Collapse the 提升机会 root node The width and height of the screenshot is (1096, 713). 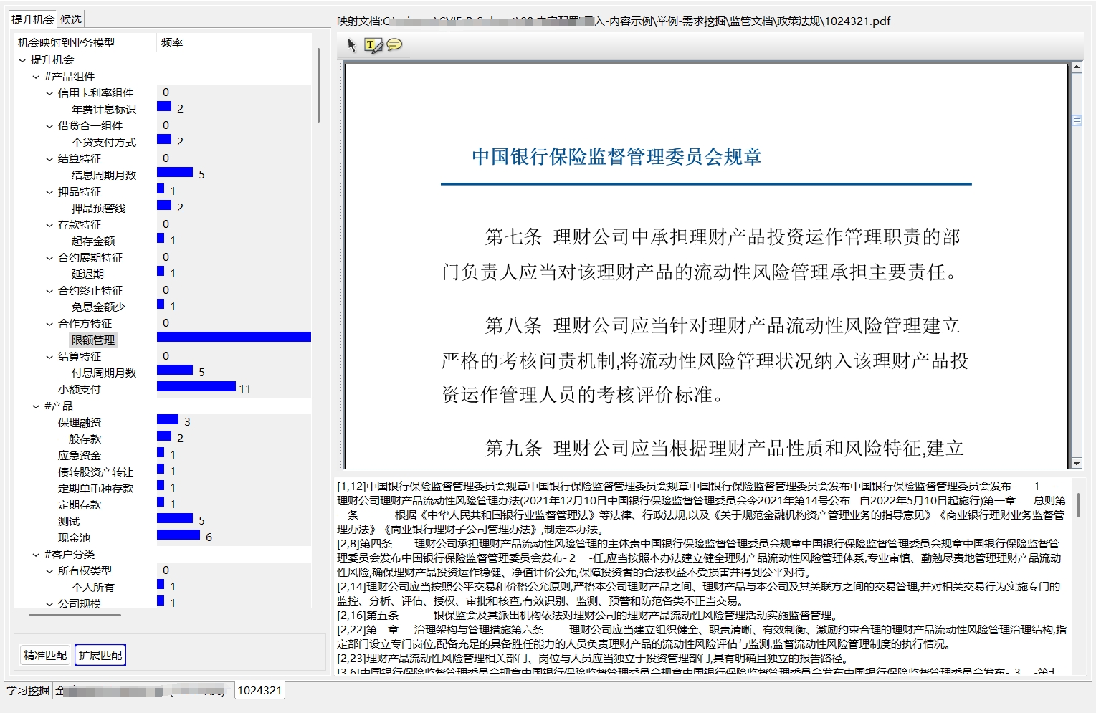[22, 60]
